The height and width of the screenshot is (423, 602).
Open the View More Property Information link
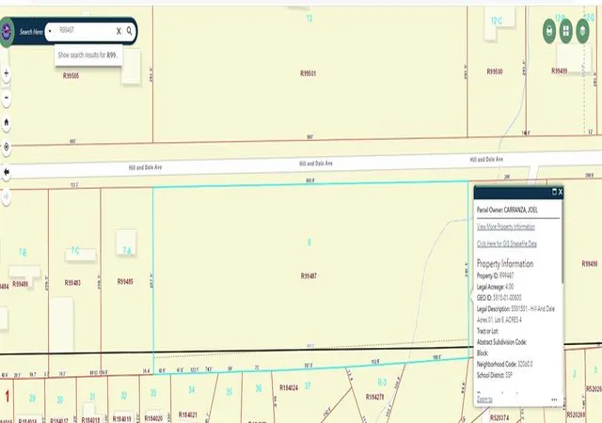[x=506, y=227]
